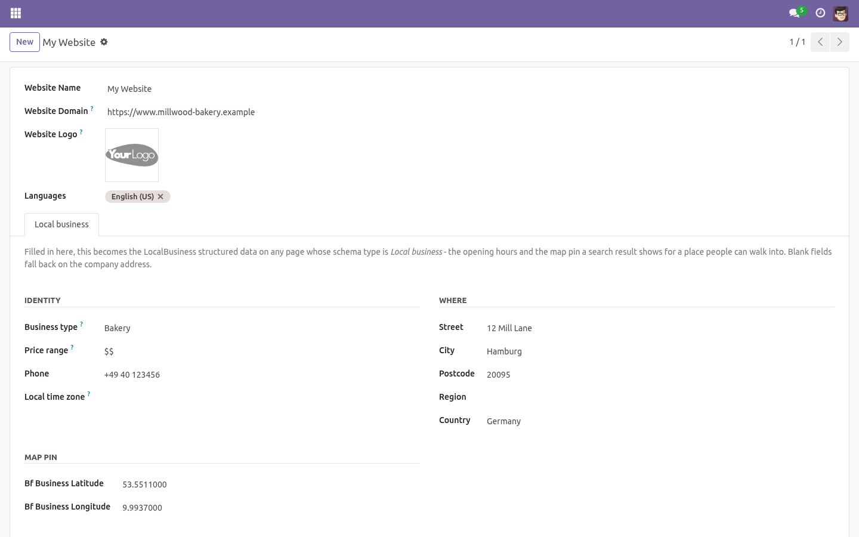Screen dimensions: 859x537
Task: Open the activities clock icon
Action: tap(820, 13)
